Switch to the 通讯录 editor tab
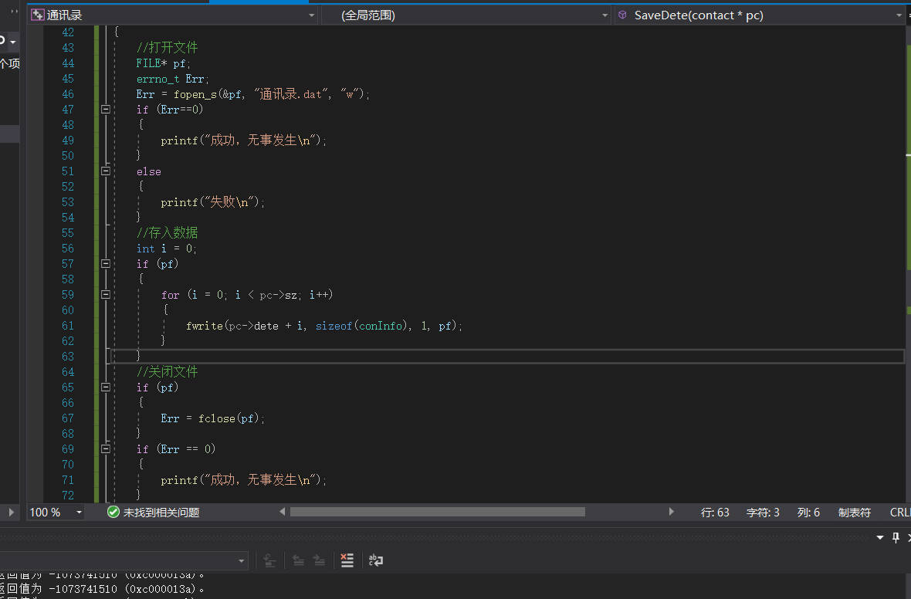The height and width of the screenshot is (599, 911). tap(66, 15)
